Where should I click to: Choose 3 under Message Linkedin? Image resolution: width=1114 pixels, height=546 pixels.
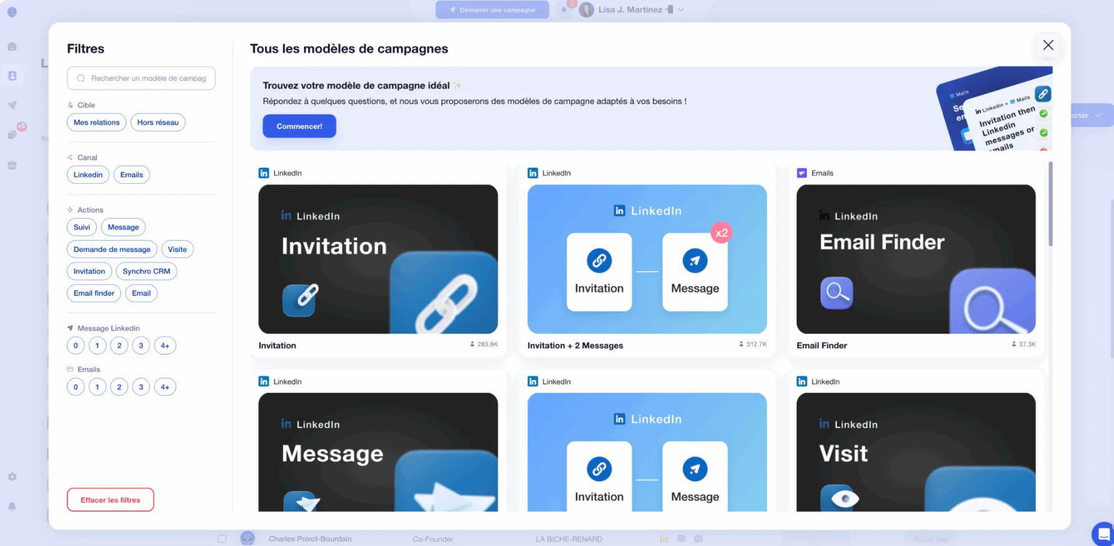coord(141,345)
